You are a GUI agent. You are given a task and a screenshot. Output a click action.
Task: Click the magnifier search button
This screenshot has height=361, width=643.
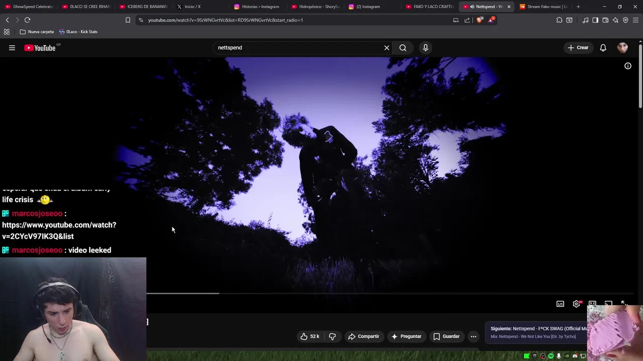point(403,48)
